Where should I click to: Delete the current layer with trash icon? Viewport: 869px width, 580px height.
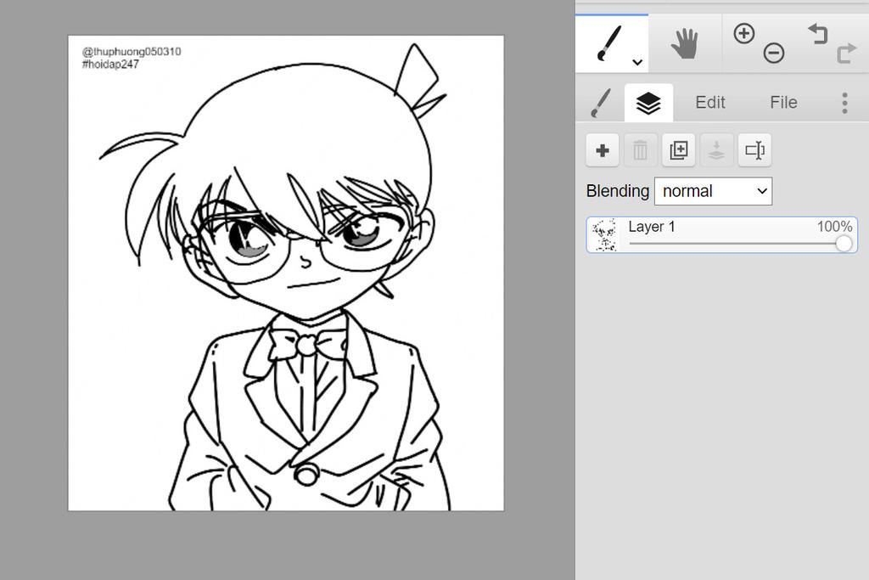click(x=640, y=150)
